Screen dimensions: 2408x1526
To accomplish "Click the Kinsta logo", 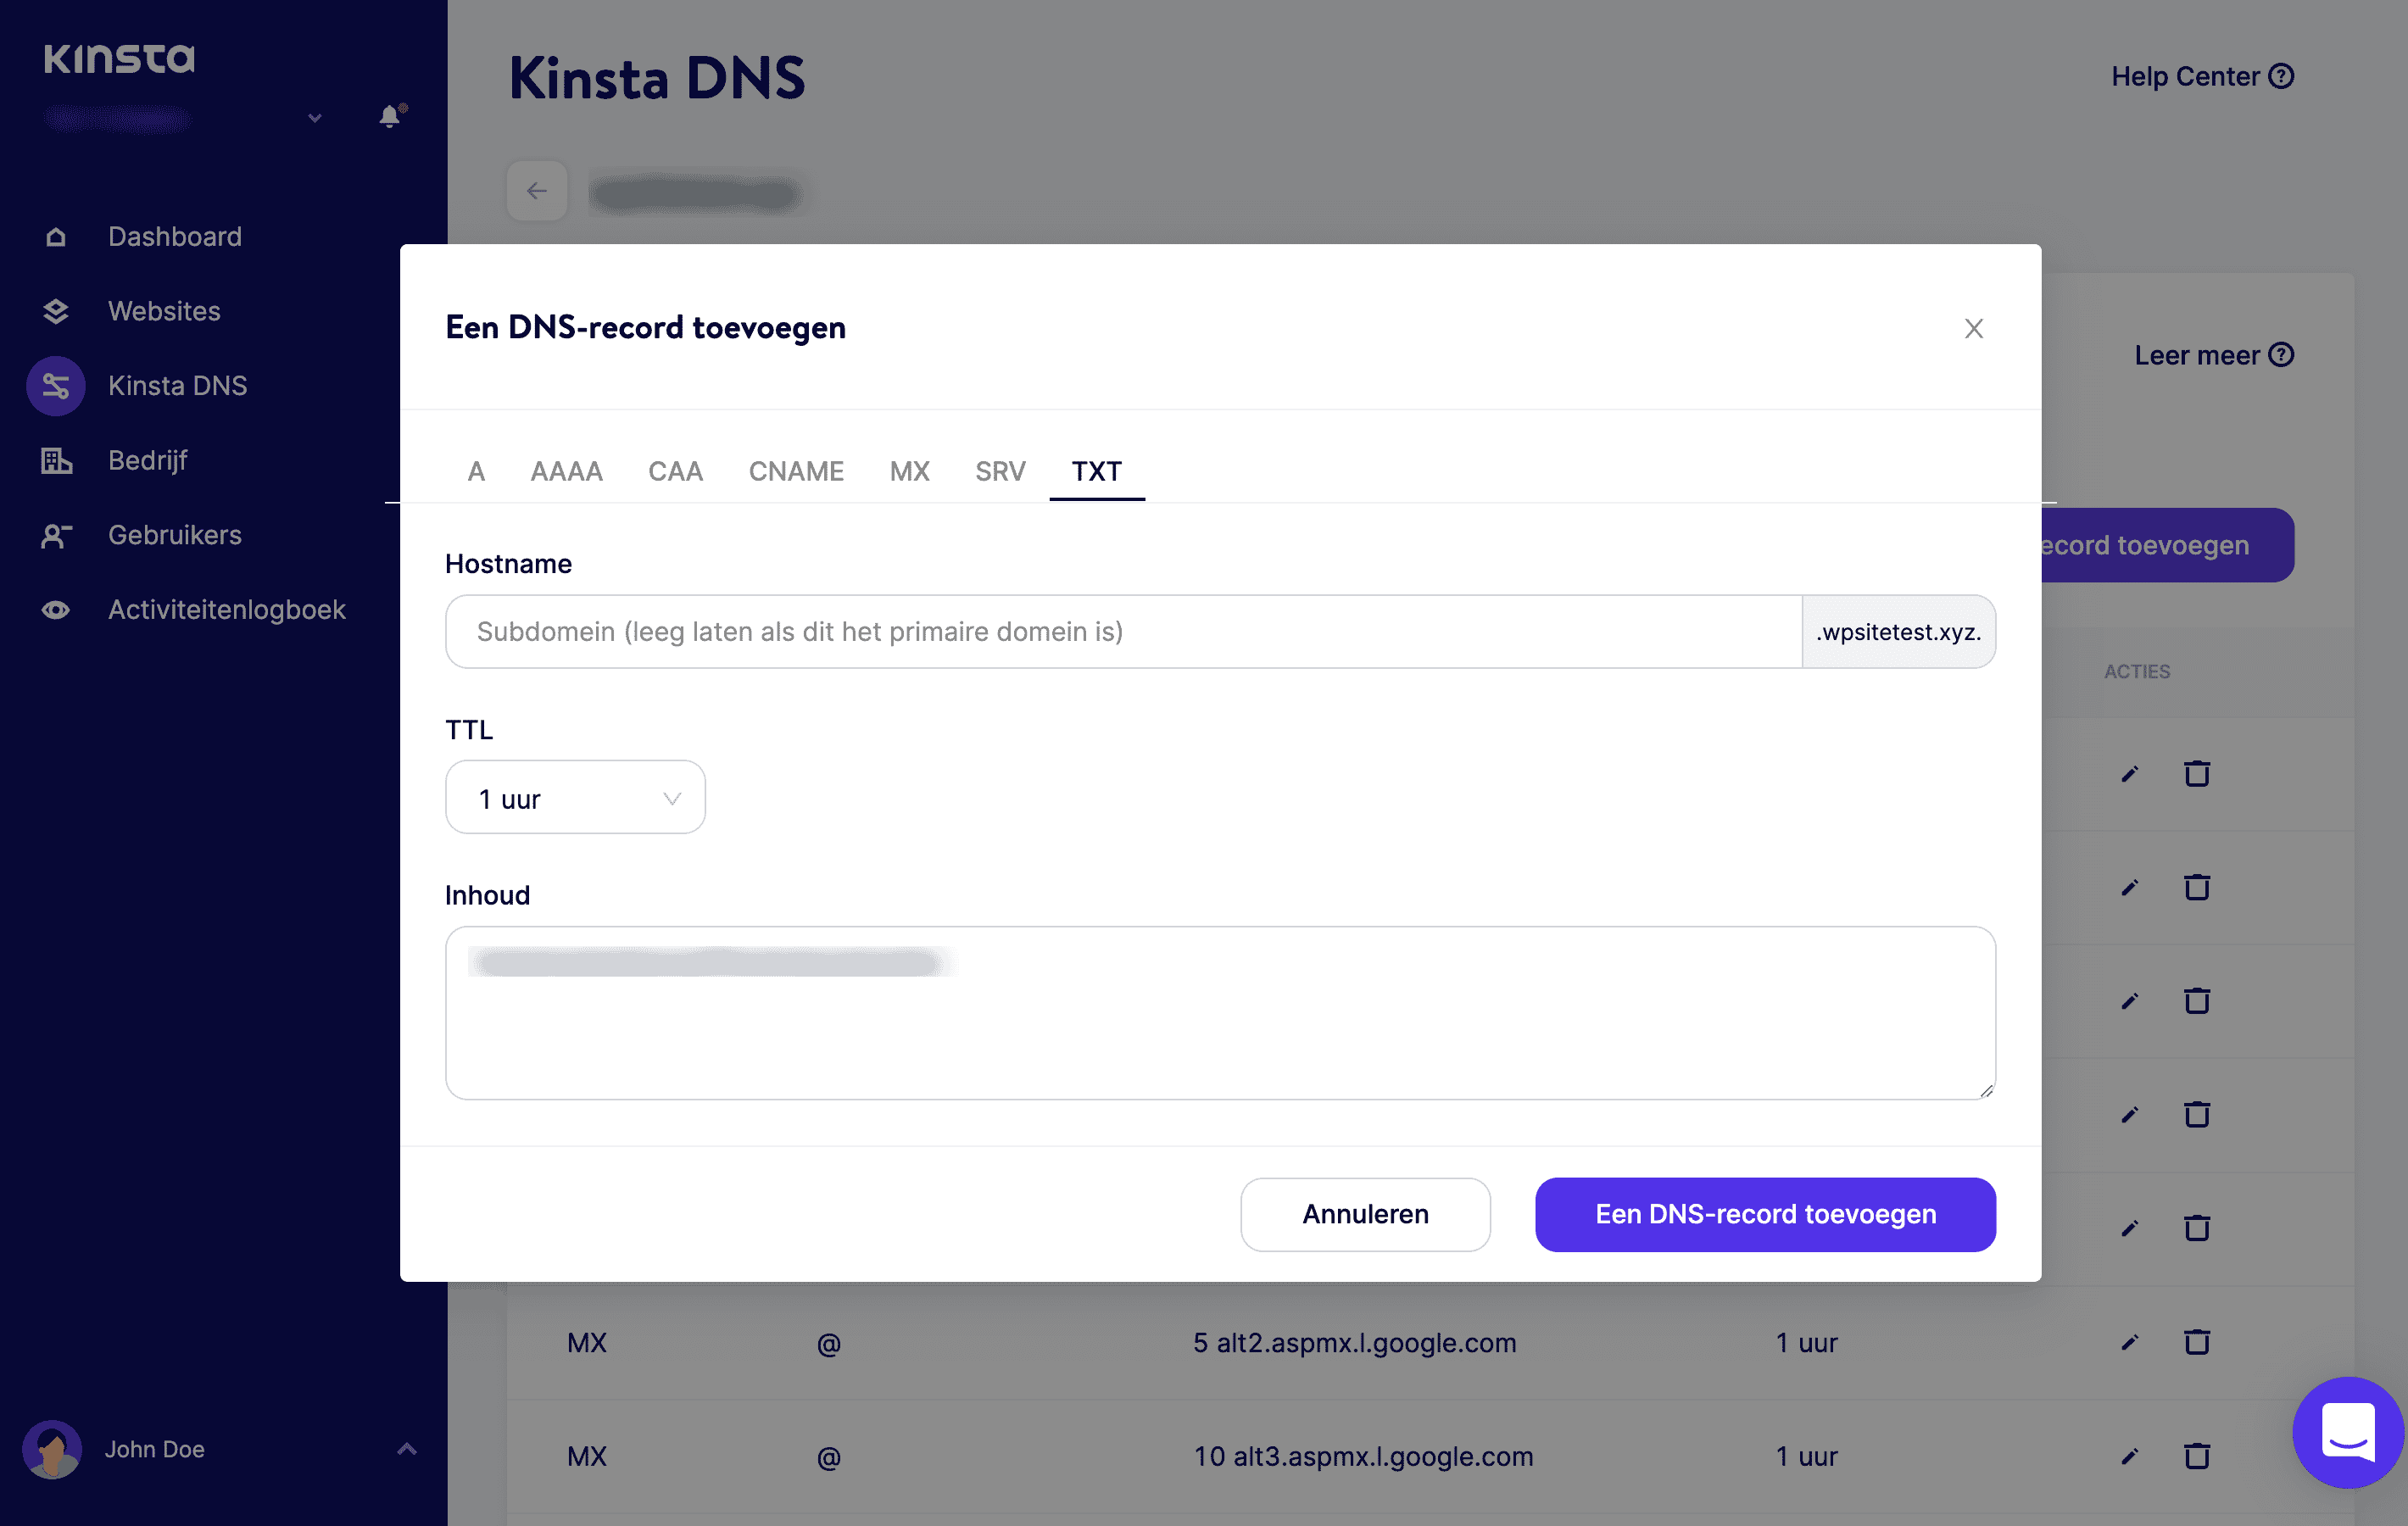I will click(119, 58).
